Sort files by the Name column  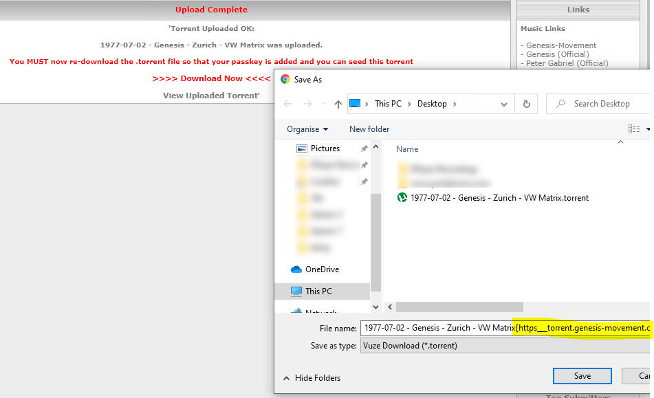tap(407, 148)
